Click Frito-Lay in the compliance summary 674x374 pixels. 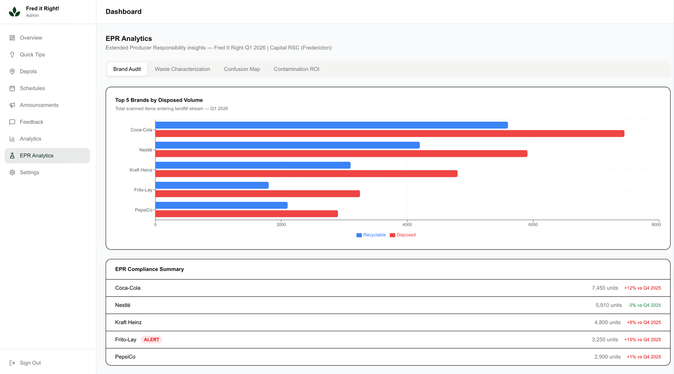(x=126, y=340)
